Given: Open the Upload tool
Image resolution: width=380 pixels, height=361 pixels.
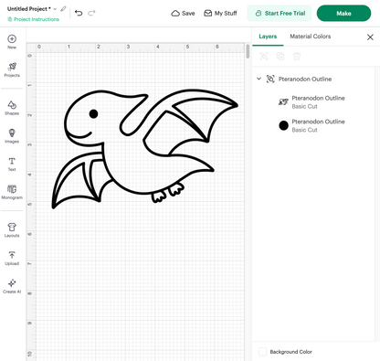Looking at the screenshot, I should 12,258.
